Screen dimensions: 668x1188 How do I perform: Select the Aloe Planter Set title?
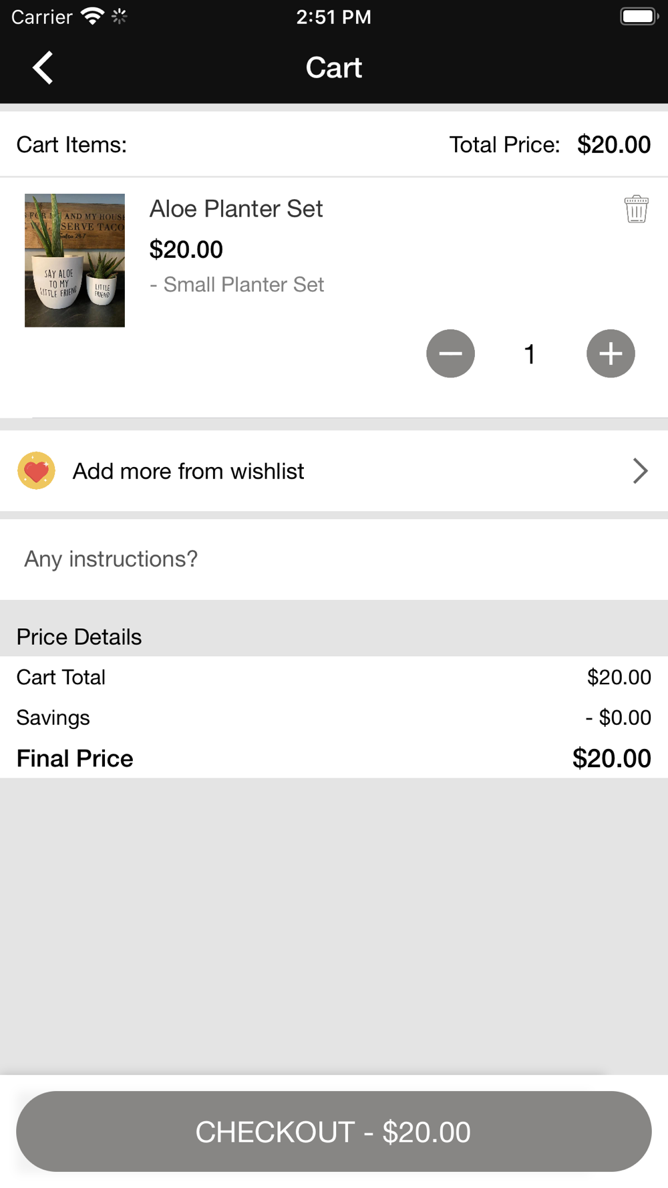(236, 209)
